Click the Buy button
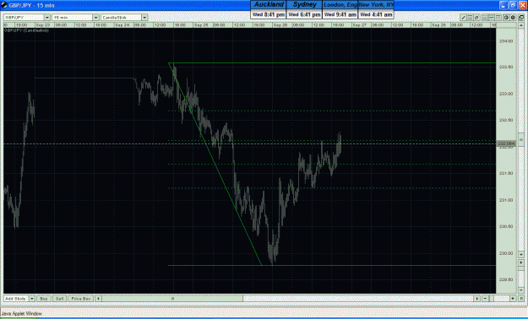Image resolution: width=528 pixels, height=319 pixels. click(44, 299)
